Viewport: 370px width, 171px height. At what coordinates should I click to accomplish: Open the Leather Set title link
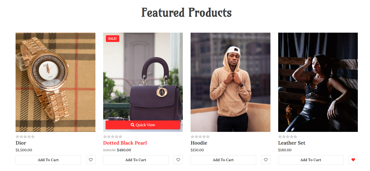coord(292,143)
